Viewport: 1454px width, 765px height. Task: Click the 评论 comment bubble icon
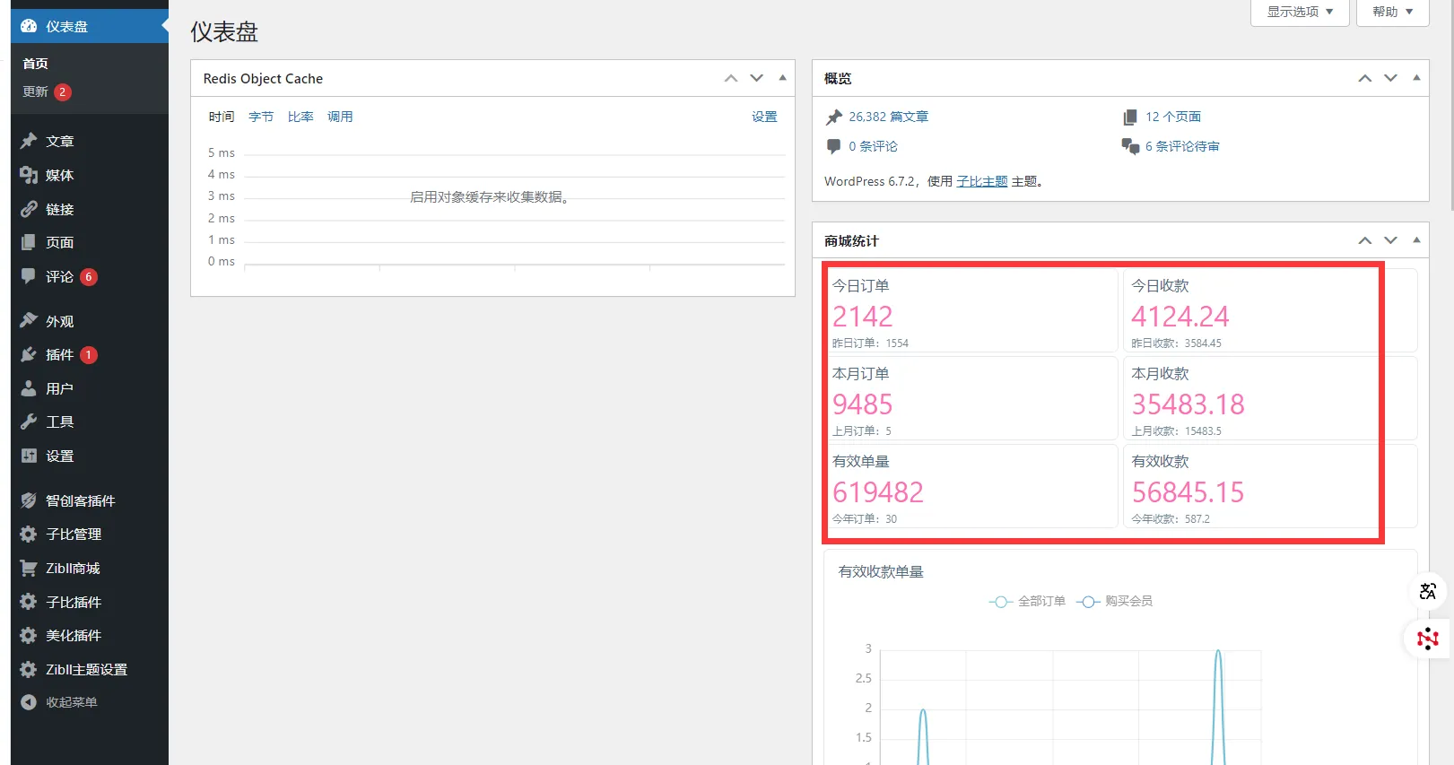coord(29,276)
